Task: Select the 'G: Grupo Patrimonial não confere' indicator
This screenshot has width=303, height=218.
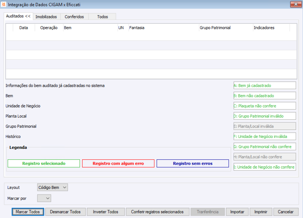Action: (x=264, y=147)
